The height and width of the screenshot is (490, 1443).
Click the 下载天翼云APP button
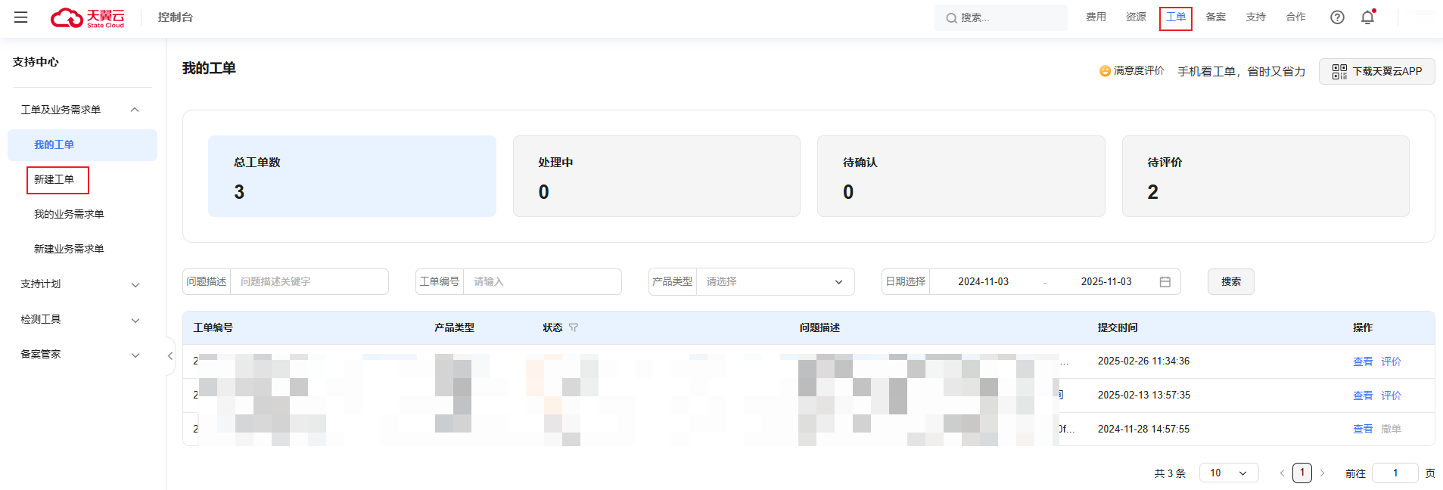tap(1376, 71)
